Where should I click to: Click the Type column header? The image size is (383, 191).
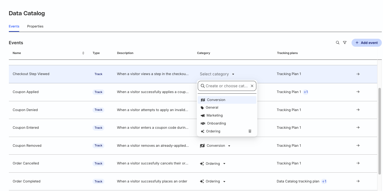point(96,53)
